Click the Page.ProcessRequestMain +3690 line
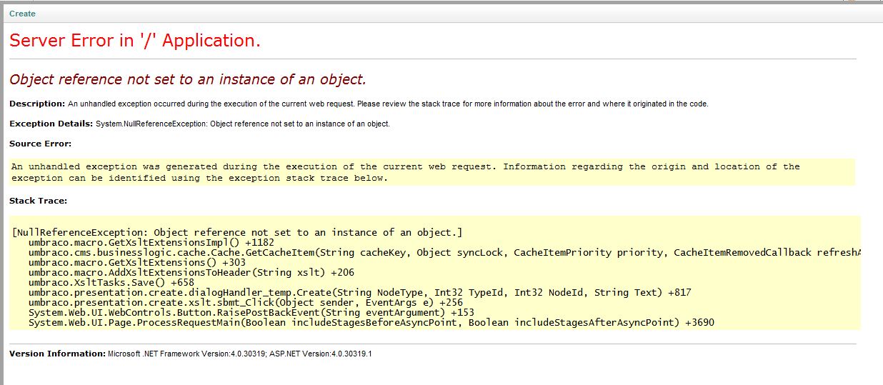The image size is (883, 385). (371, 322)
